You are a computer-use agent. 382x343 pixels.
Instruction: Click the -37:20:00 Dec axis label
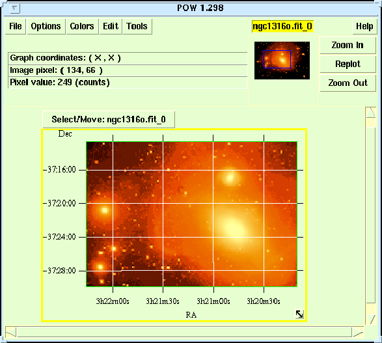tap(59, 203)
